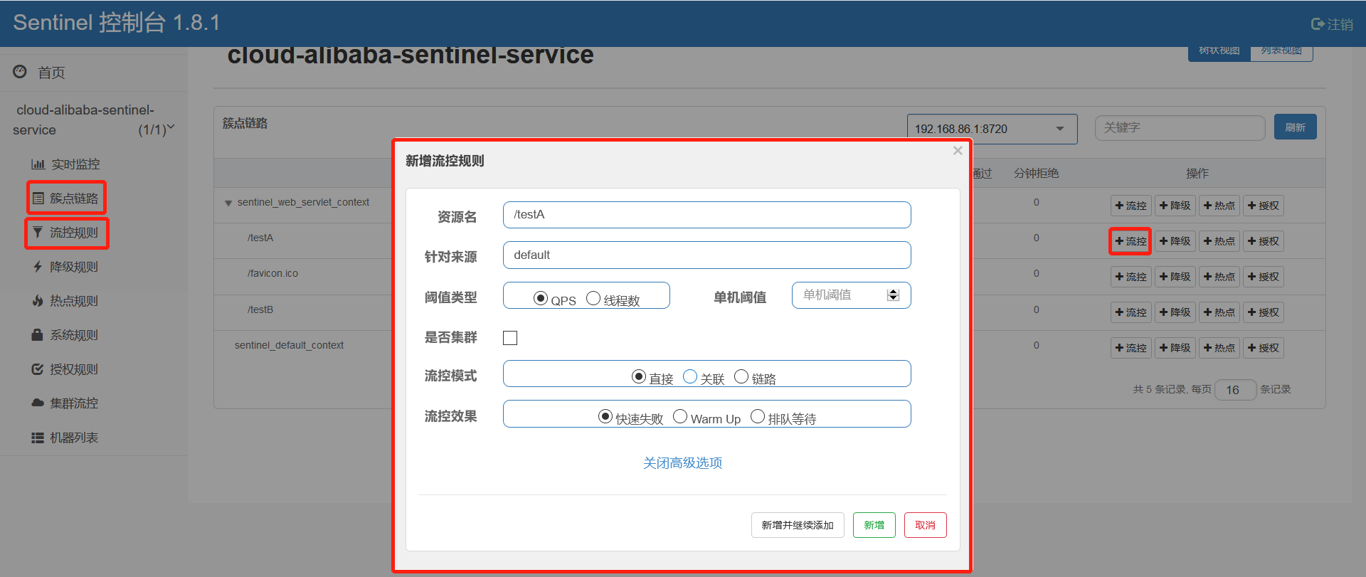Add 流控 rule for /testB row

click(x=1131, y=312)
